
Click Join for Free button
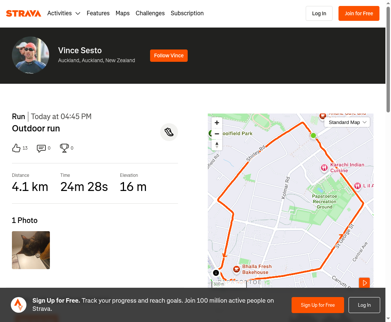coord(359,13)
